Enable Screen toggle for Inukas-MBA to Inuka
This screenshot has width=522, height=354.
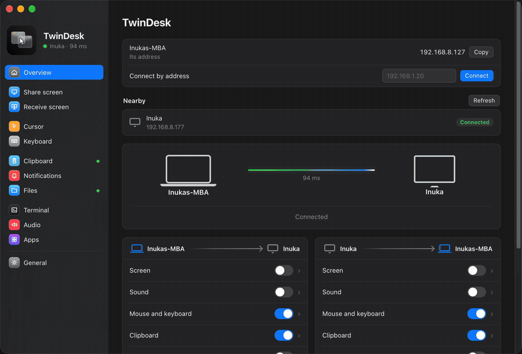point(284,271)
